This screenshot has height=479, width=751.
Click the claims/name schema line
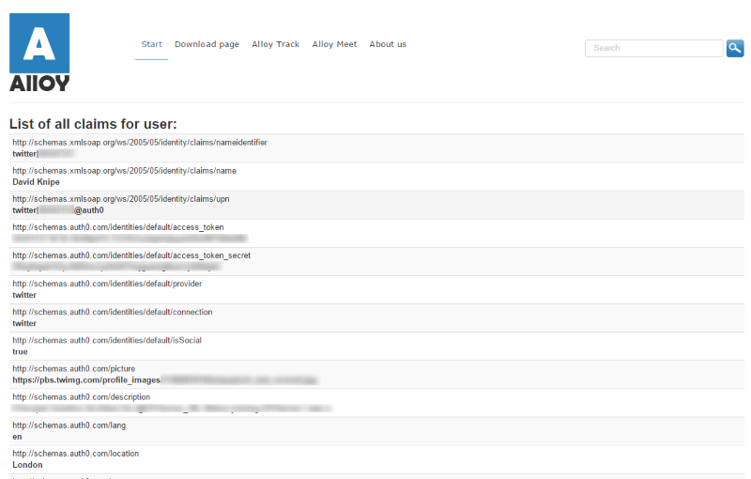[124, 171]
